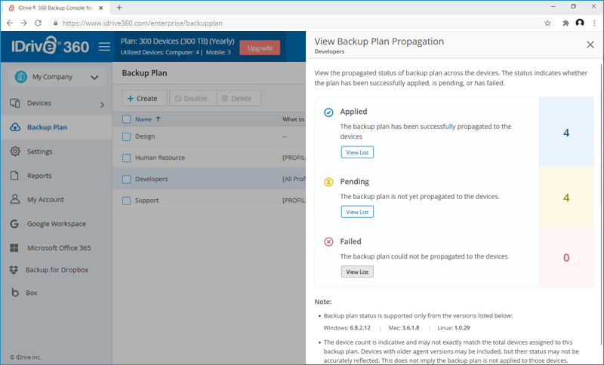This screenshot has width=604, height=365.
Task: Expand the Devices submenu chevron
Action: 102,105
